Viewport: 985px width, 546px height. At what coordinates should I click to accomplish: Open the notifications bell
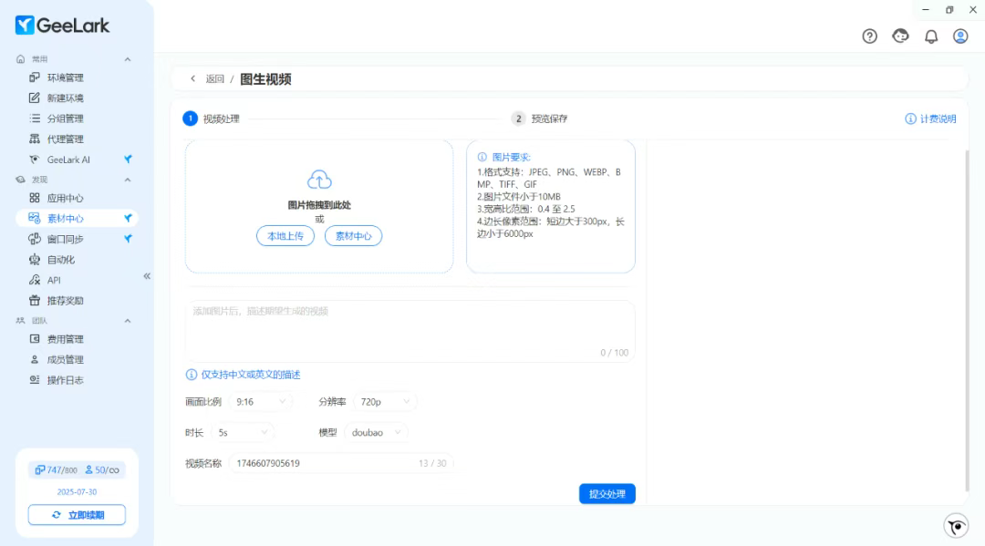[931, 36]
